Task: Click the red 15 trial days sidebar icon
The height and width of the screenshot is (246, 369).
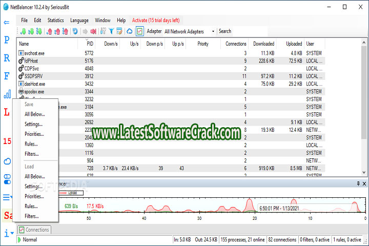Action: (x=7, y=141)
